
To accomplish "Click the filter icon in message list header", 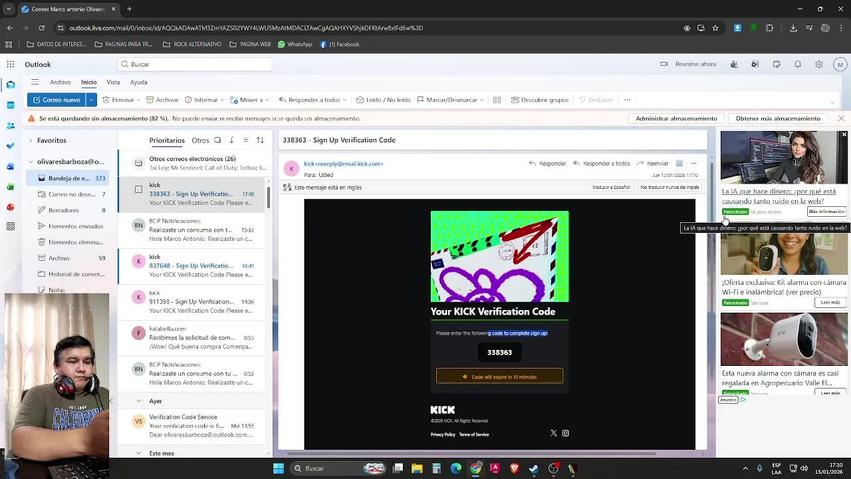I will tap(245, 140).
